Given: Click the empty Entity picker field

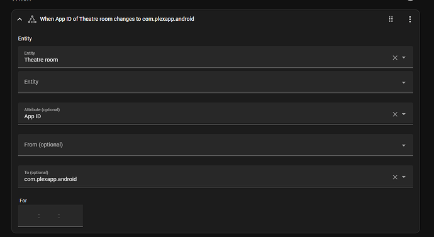Looking at the screenshot, I should (215, 82).
